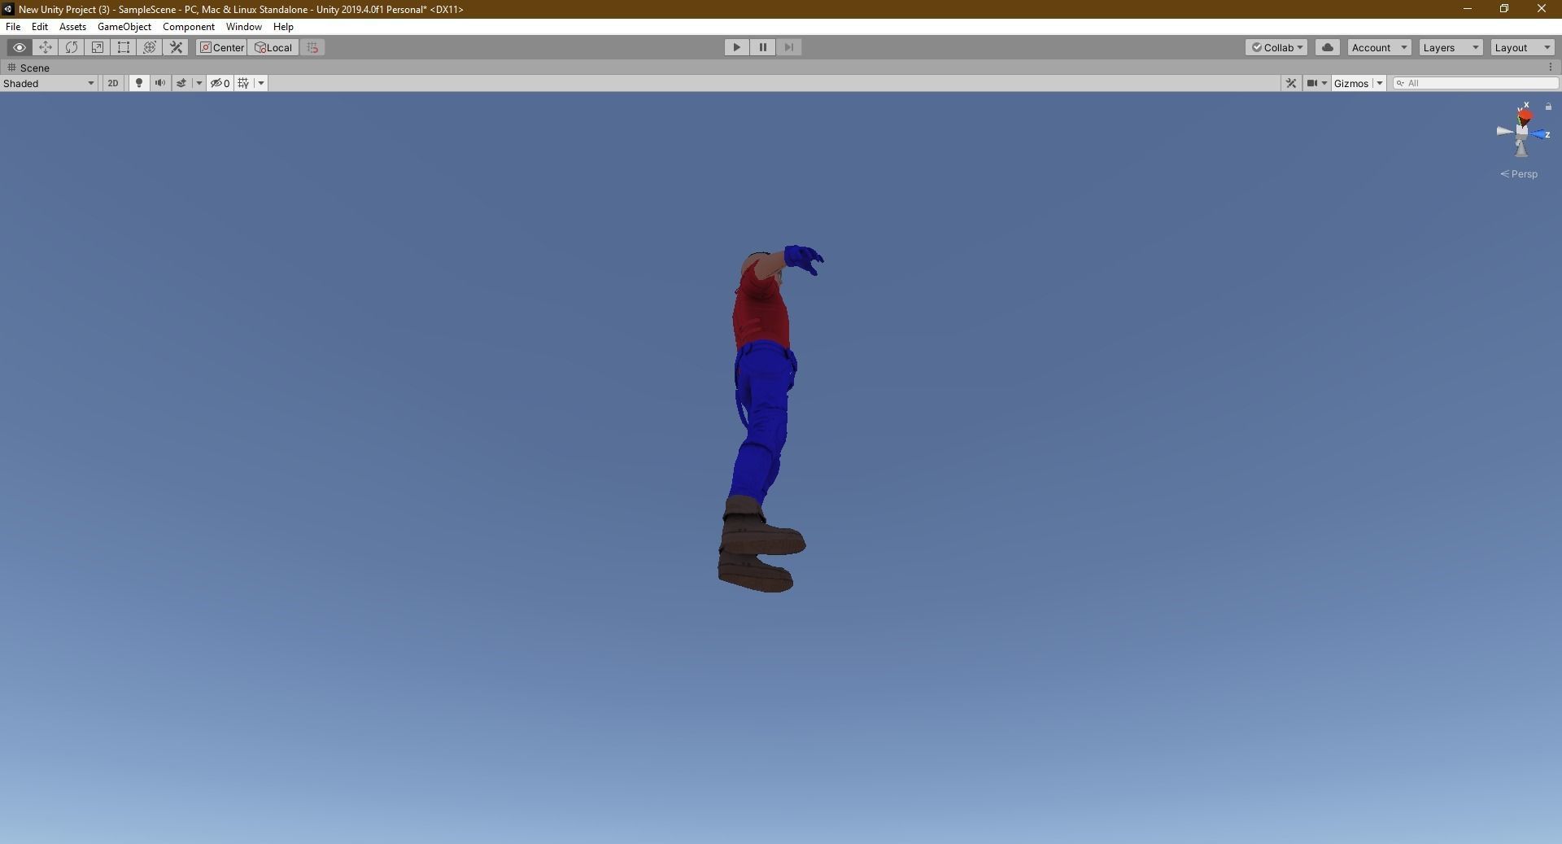Viewport: 1562px width, 844px height.
Task: Open the Account dropdown
Action: click(x=1379, y=47)
